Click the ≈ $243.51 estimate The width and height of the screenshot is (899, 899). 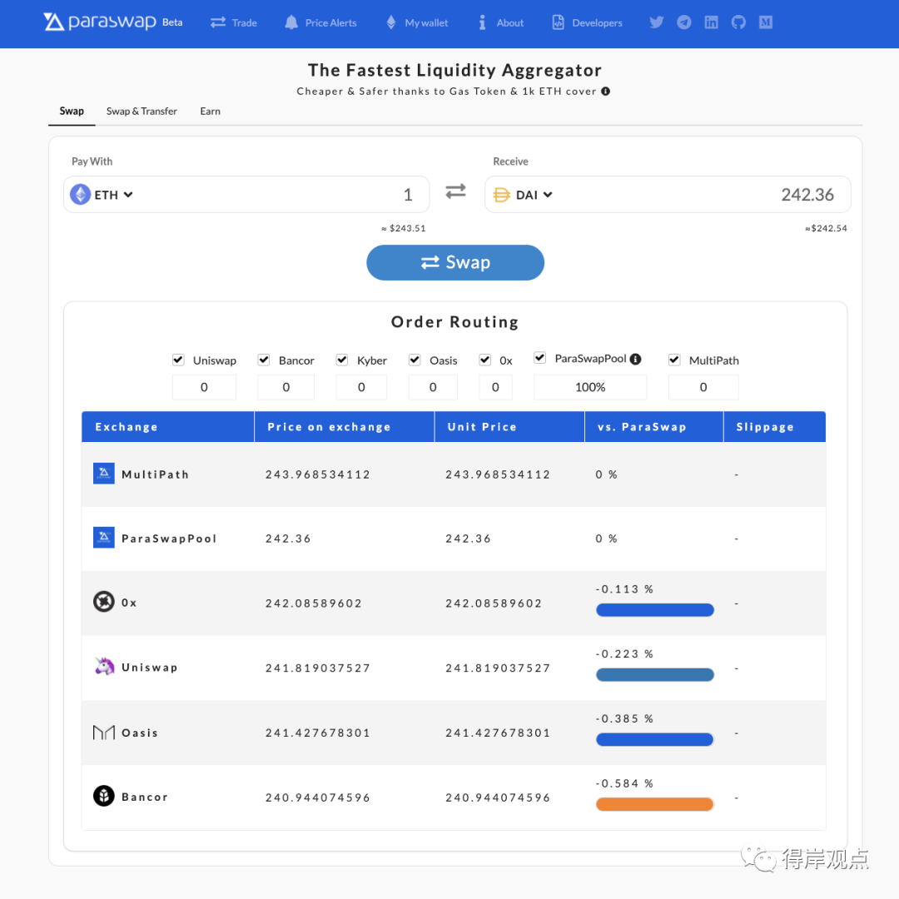coord(404,228)
